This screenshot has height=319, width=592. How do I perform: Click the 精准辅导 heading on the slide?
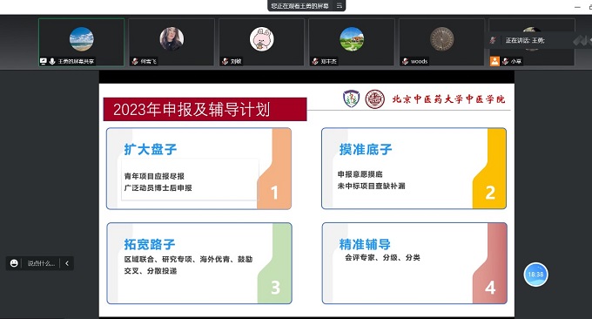pos(365,244)
